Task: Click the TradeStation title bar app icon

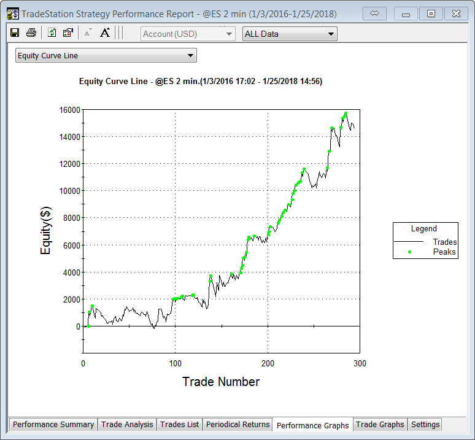Action: point(12,13)
